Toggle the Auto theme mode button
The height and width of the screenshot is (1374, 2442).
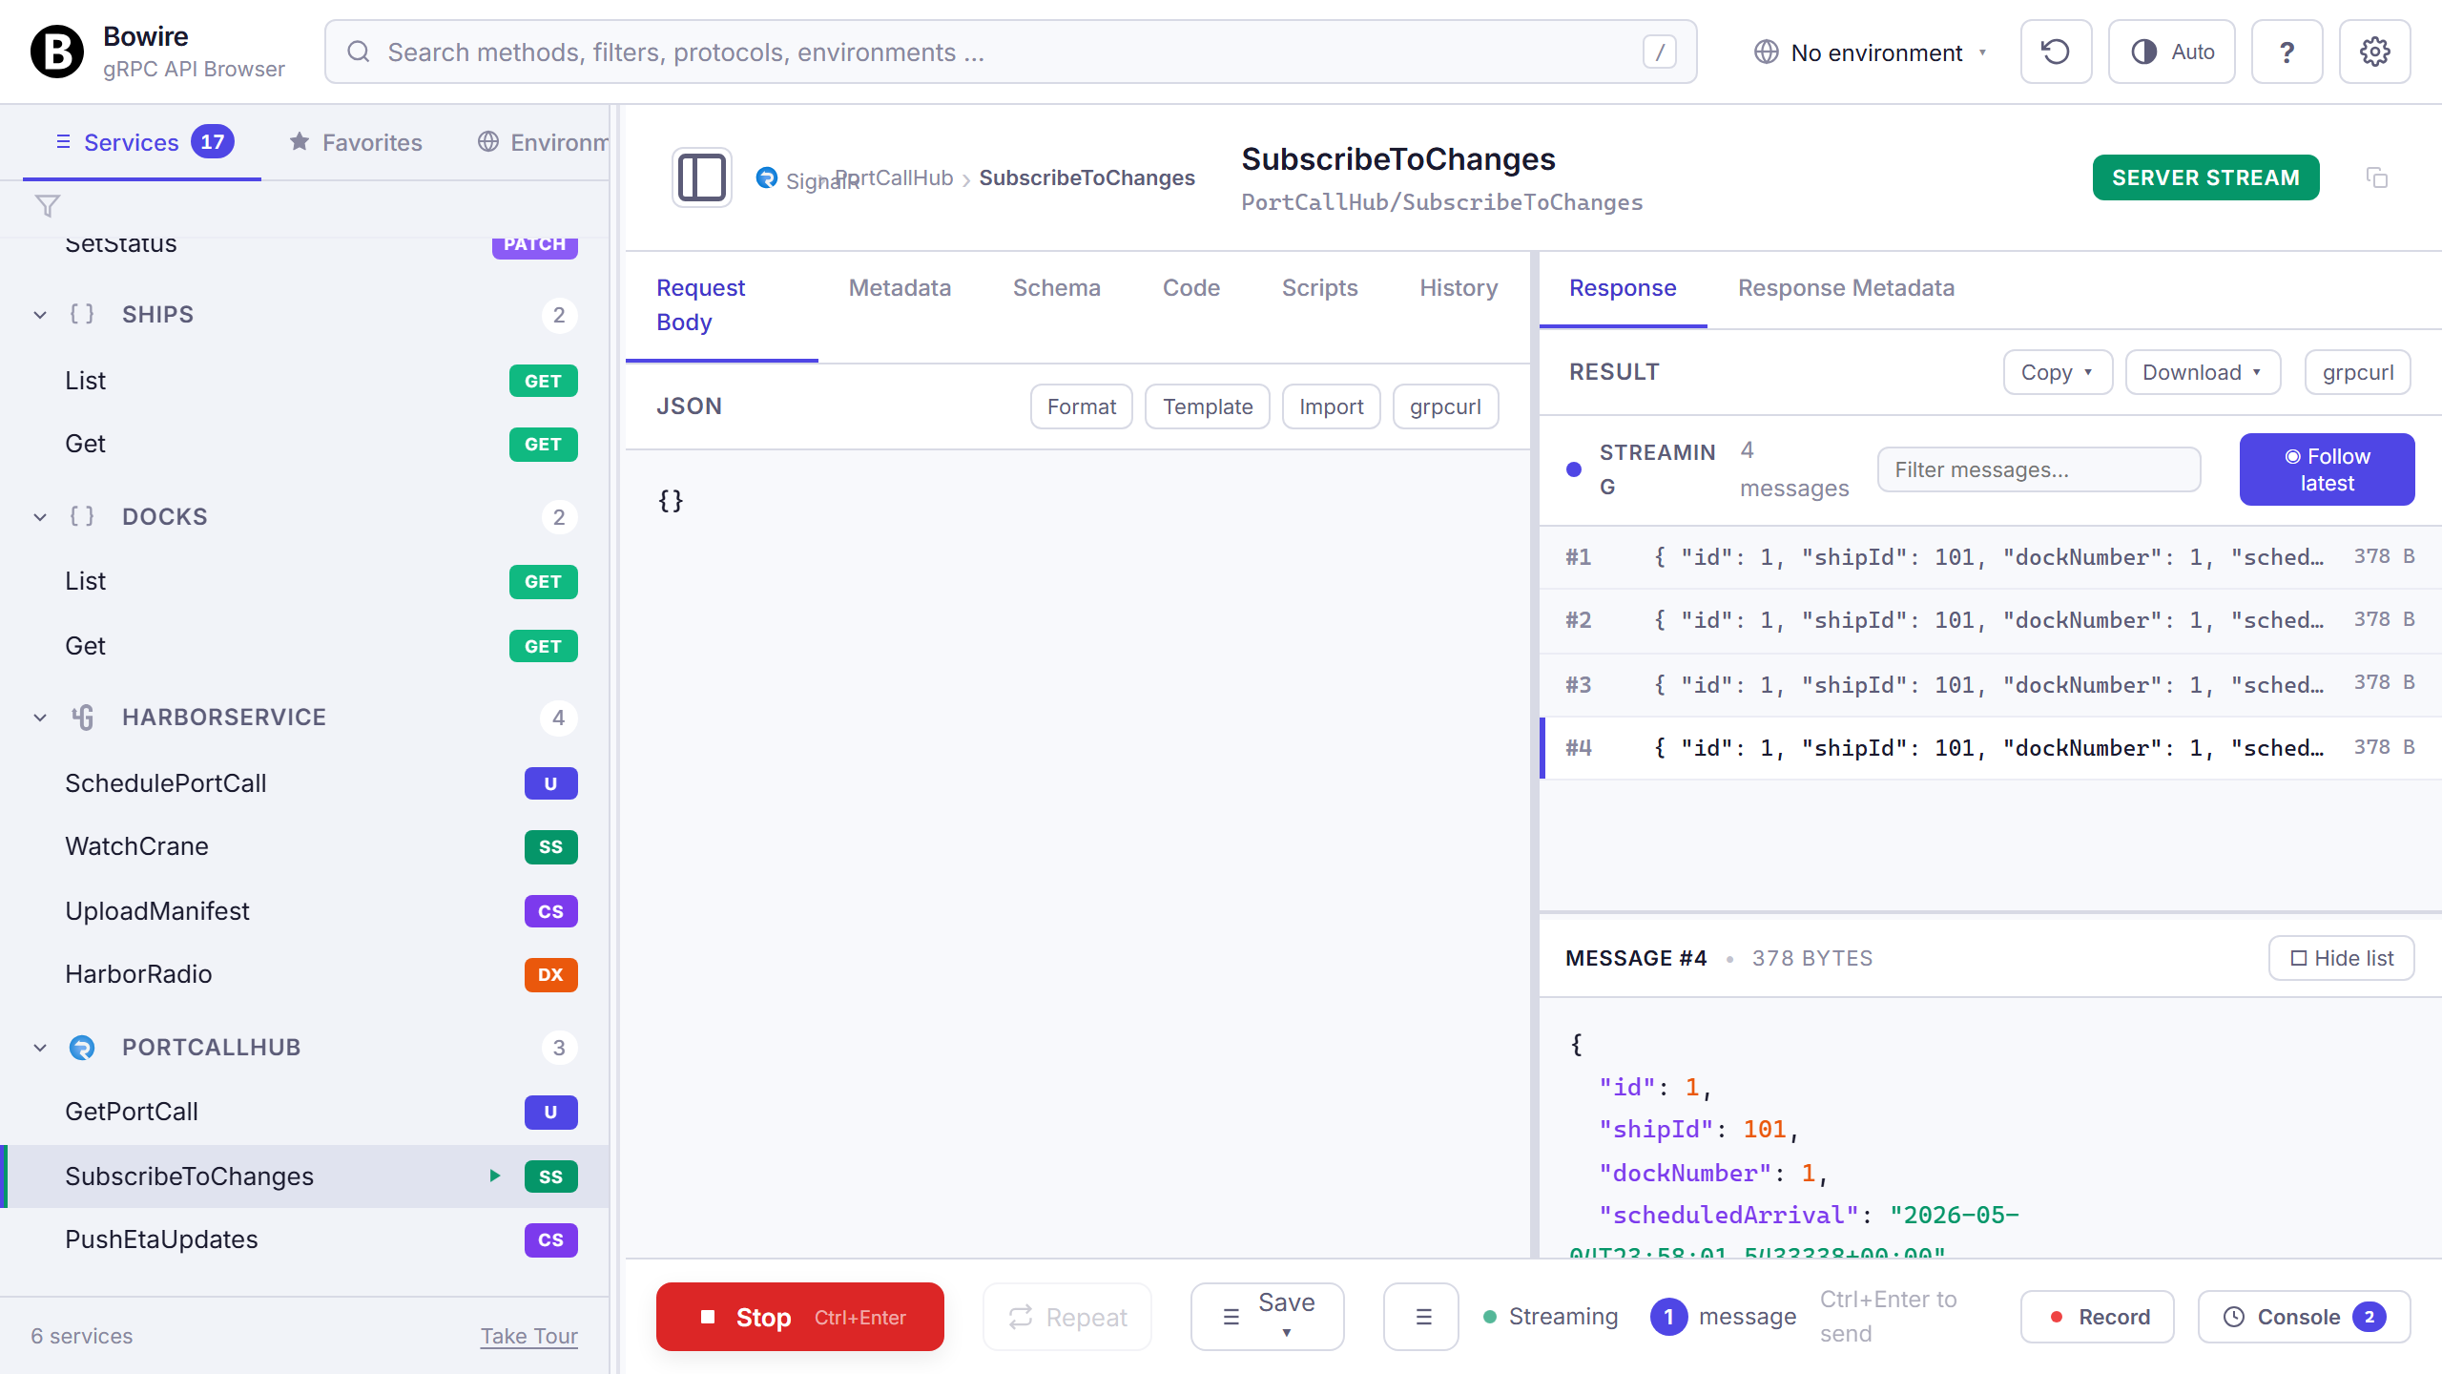click(2171, 52)
